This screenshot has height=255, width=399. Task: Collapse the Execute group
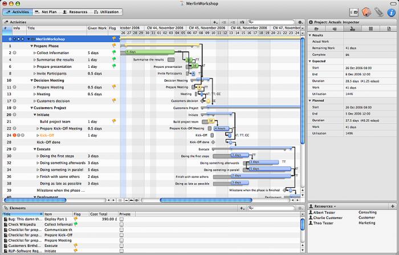click(35, 149)
